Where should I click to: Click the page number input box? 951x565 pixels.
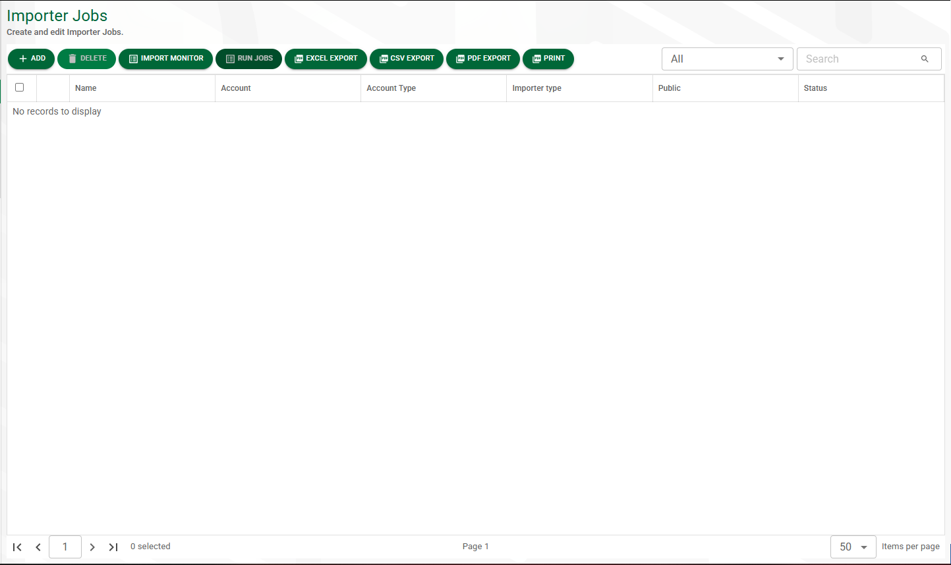[x=65, y=547]
